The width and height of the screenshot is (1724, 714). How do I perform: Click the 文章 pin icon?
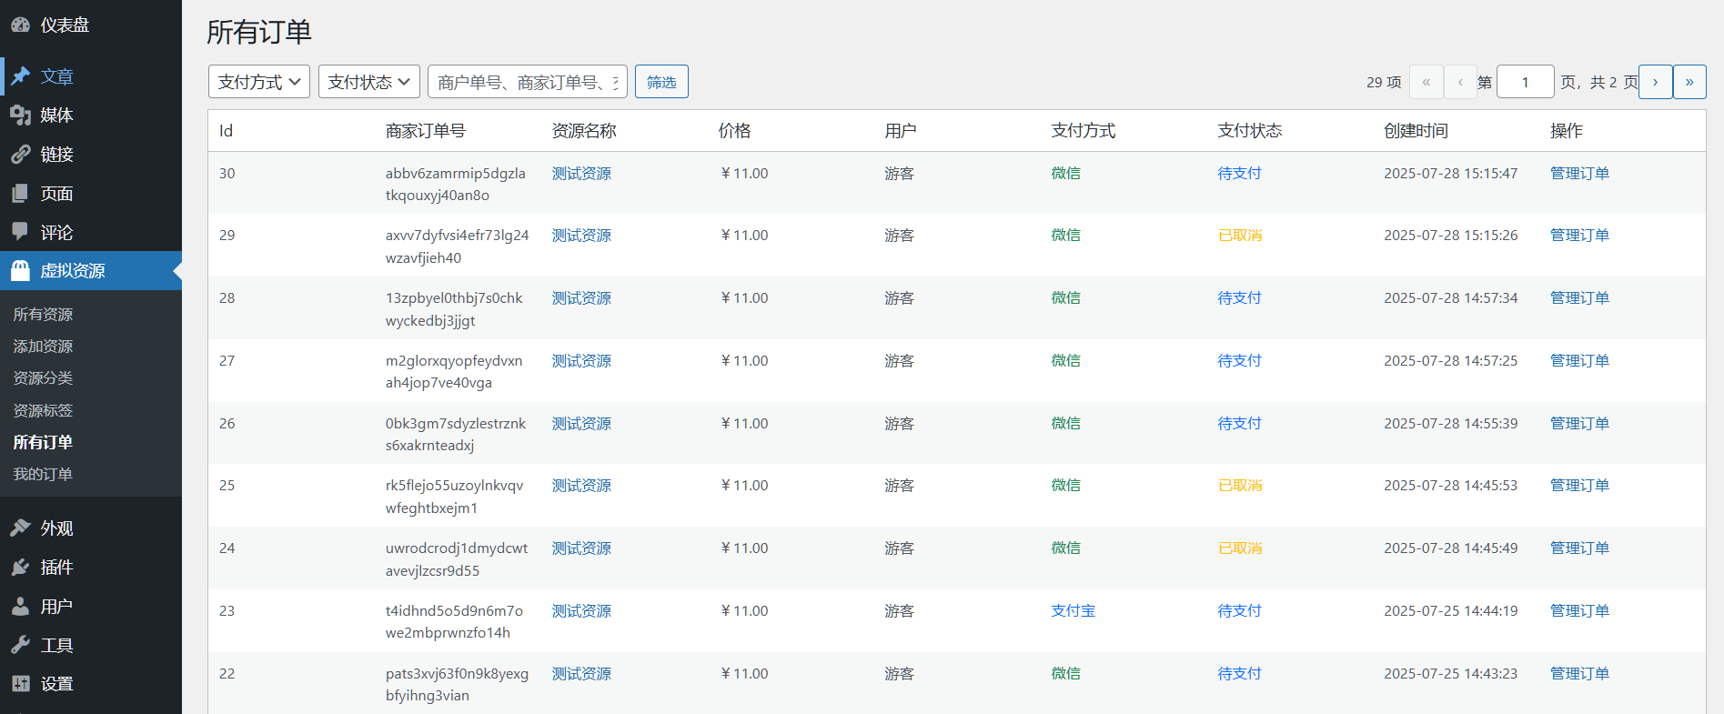pyautogui.click(x=20, y=76)
